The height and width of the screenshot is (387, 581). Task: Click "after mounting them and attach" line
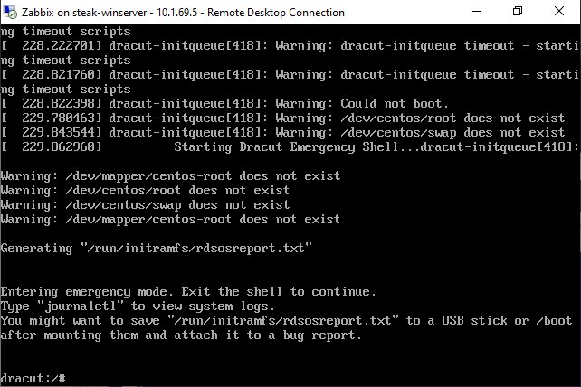(x=181, y=335)
